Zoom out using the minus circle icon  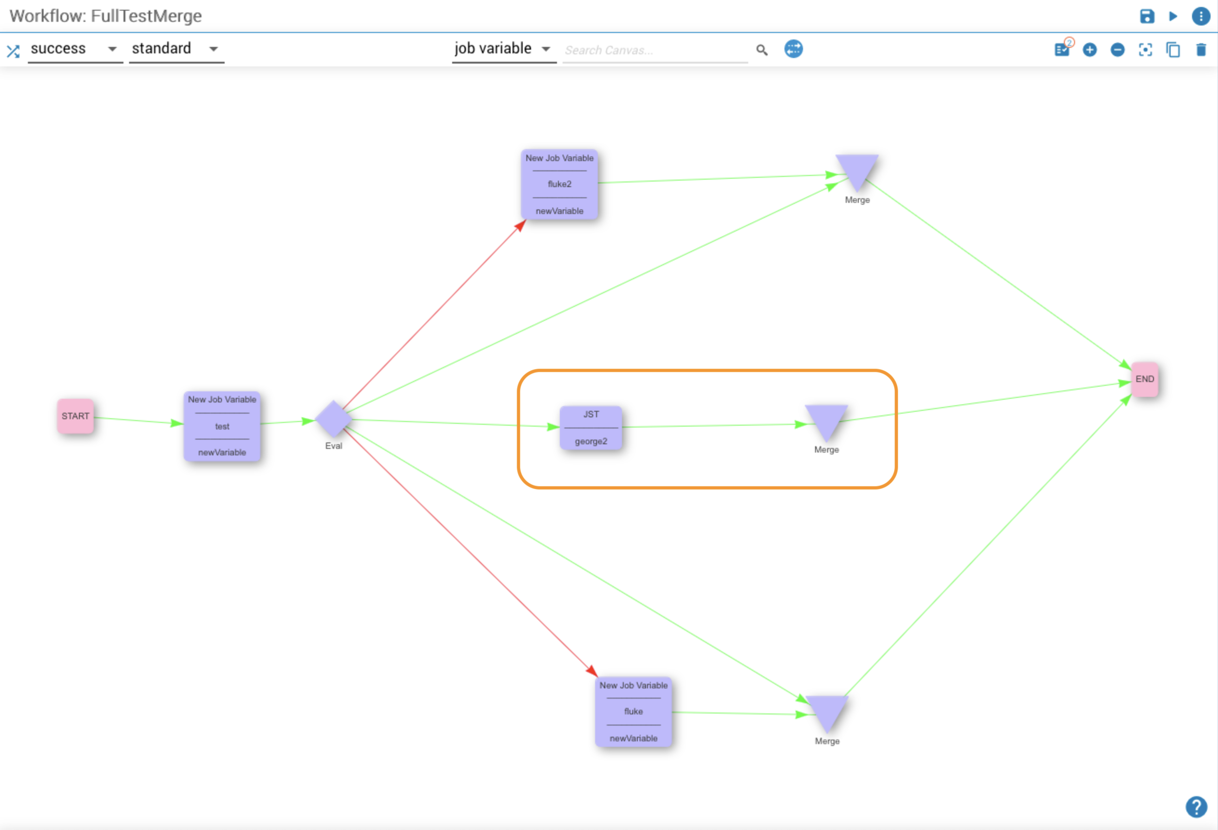pyautogui.click(x=1117, y=50)
